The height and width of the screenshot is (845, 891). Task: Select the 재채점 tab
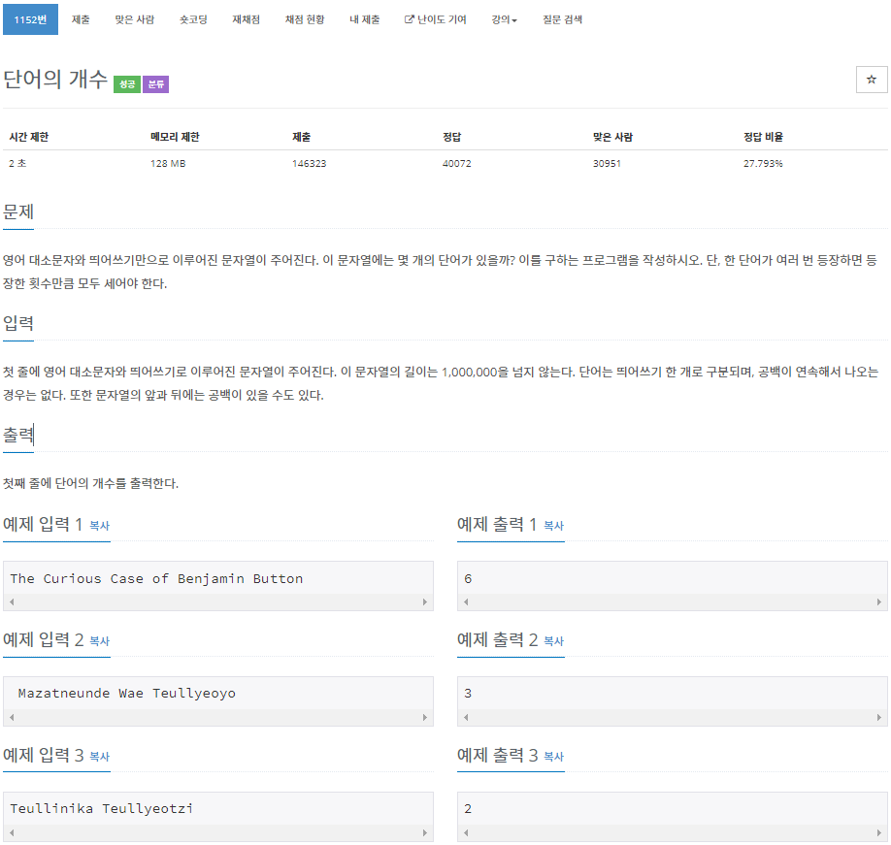(243, 18)
